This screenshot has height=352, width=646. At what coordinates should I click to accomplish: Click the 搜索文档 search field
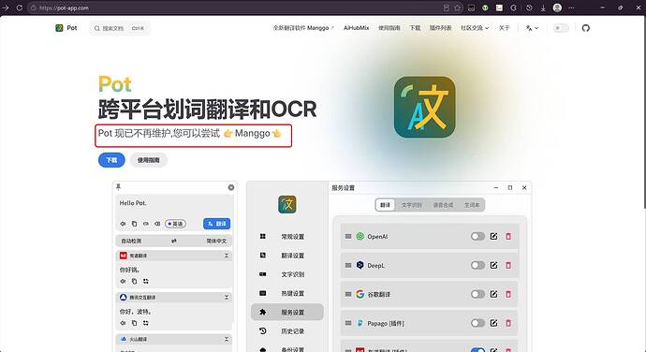point(120,28)
